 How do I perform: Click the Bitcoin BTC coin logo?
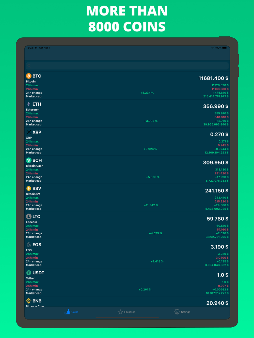pos(29,76)
